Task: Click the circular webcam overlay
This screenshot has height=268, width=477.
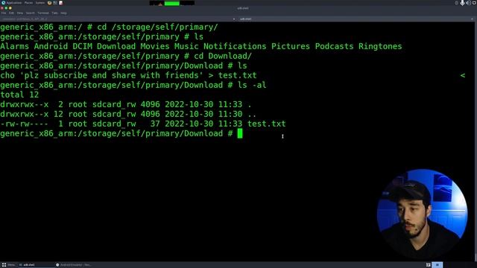Action: point(423,214)
